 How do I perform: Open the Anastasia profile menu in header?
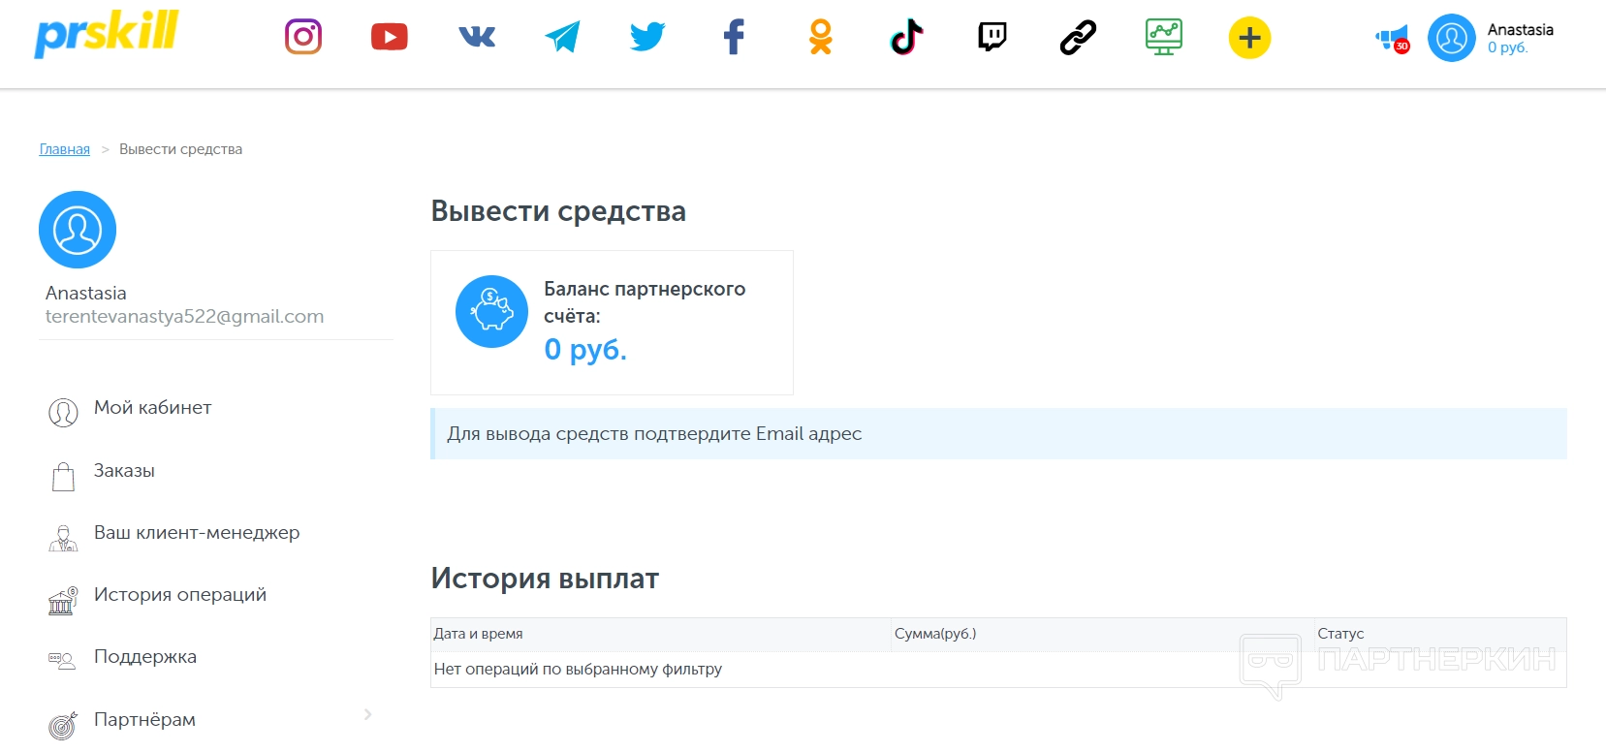(1493, 38)
